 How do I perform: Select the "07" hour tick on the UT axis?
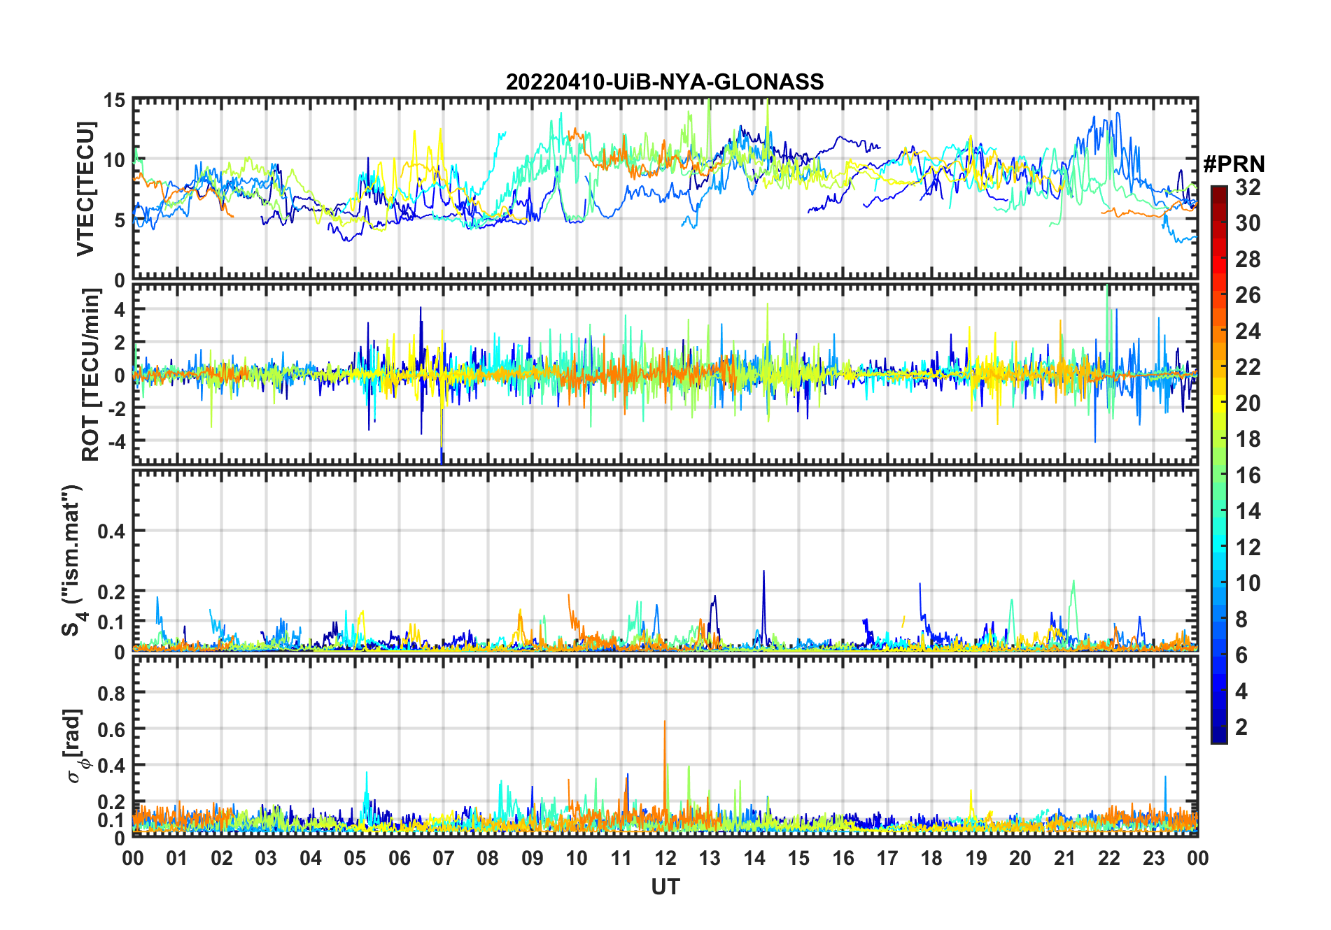tap(444, 858)
